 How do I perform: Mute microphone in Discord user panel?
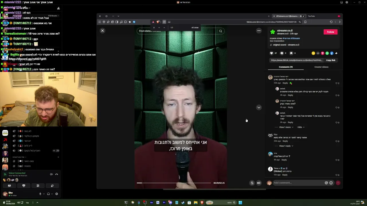click(40, 194)
